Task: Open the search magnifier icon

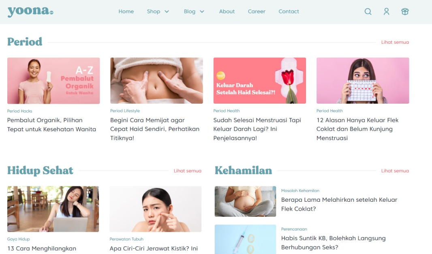Action: pyautogui.click(x=368, y=12)
